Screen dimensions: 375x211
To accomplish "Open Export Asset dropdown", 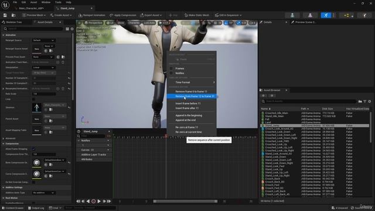I will click(151, 15).
